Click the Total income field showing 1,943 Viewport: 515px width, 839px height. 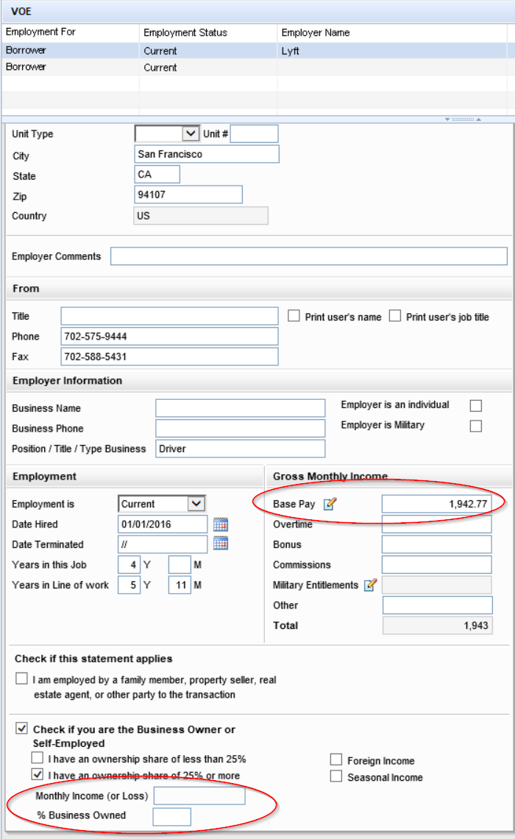point(438,626)
